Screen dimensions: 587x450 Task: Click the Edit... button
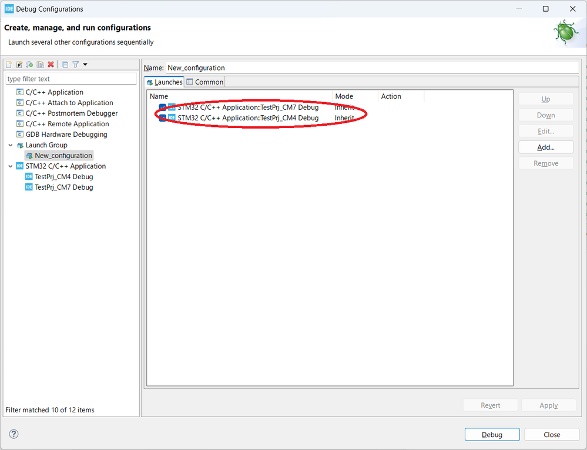(546, 131)
